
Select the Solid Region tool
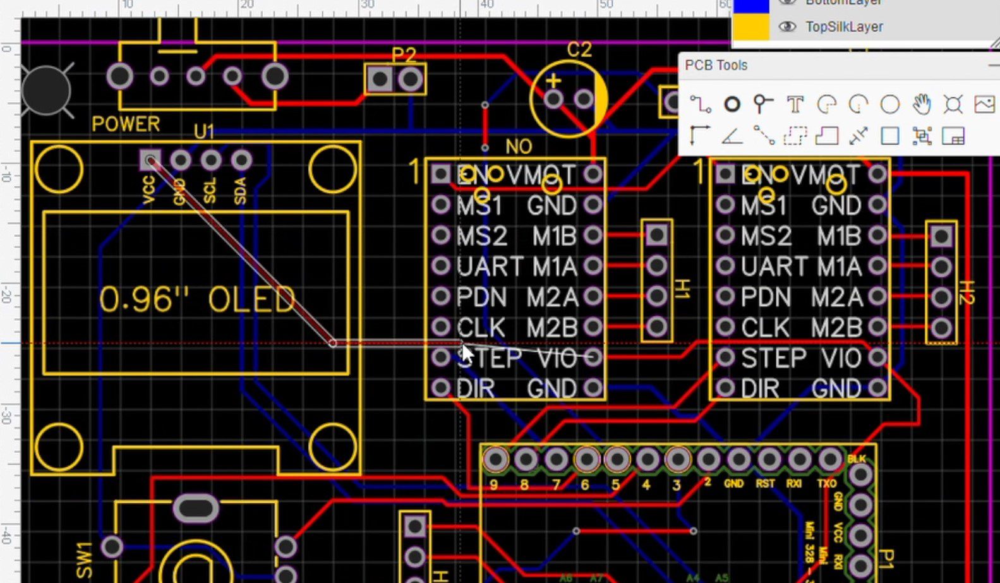coord(826,136)
